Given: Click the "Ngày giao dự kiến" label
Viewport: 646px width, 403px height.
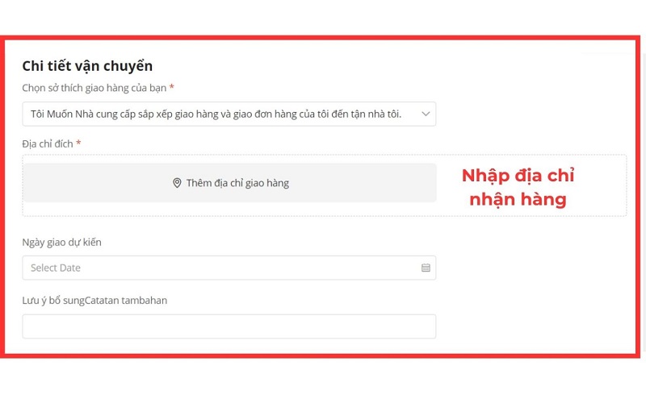Looking at the screenshot, I should 61,242.
